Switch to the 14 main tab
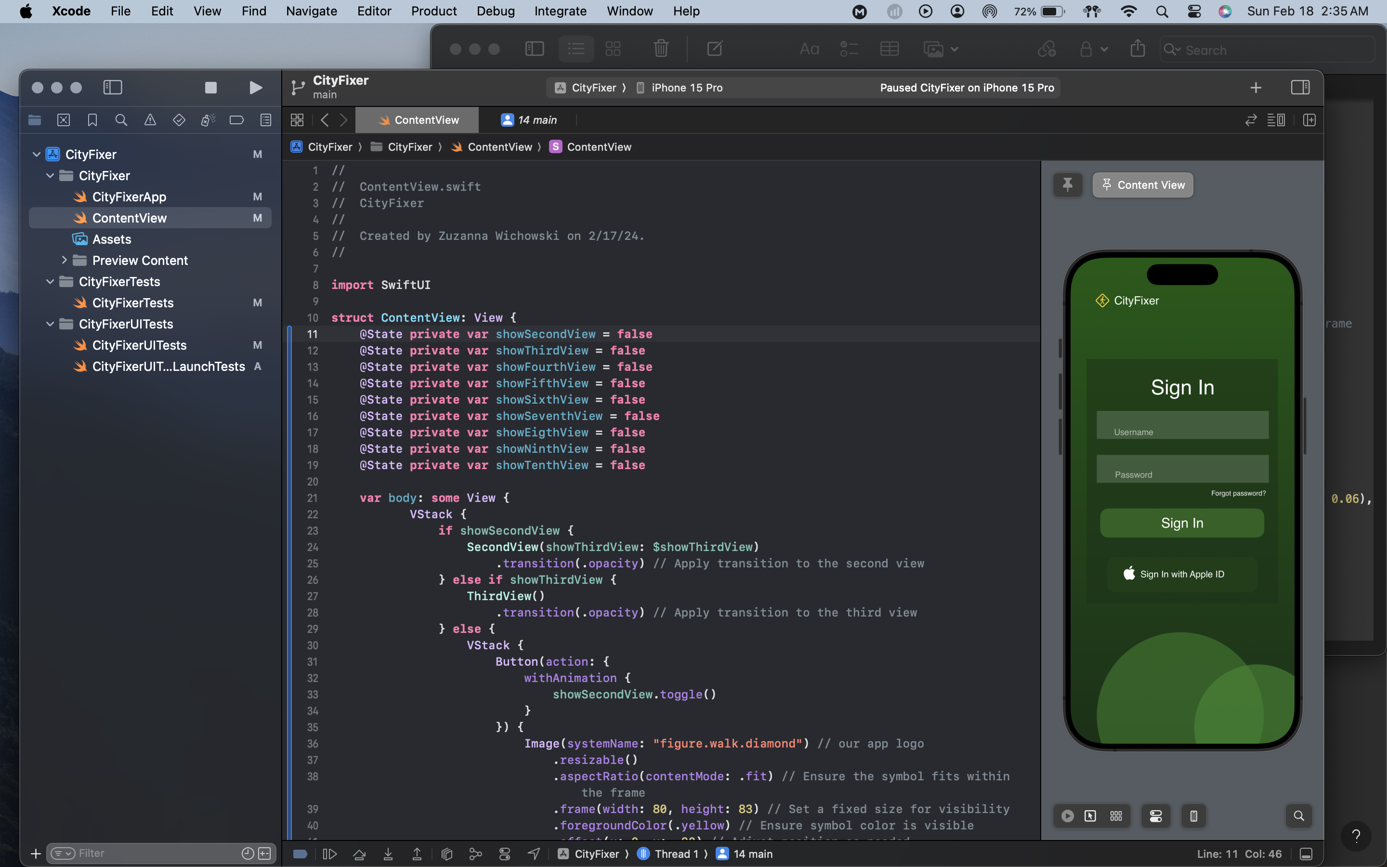Image resolution: width=1387 pixels, height=867 pixels. (x=529, y=120)
